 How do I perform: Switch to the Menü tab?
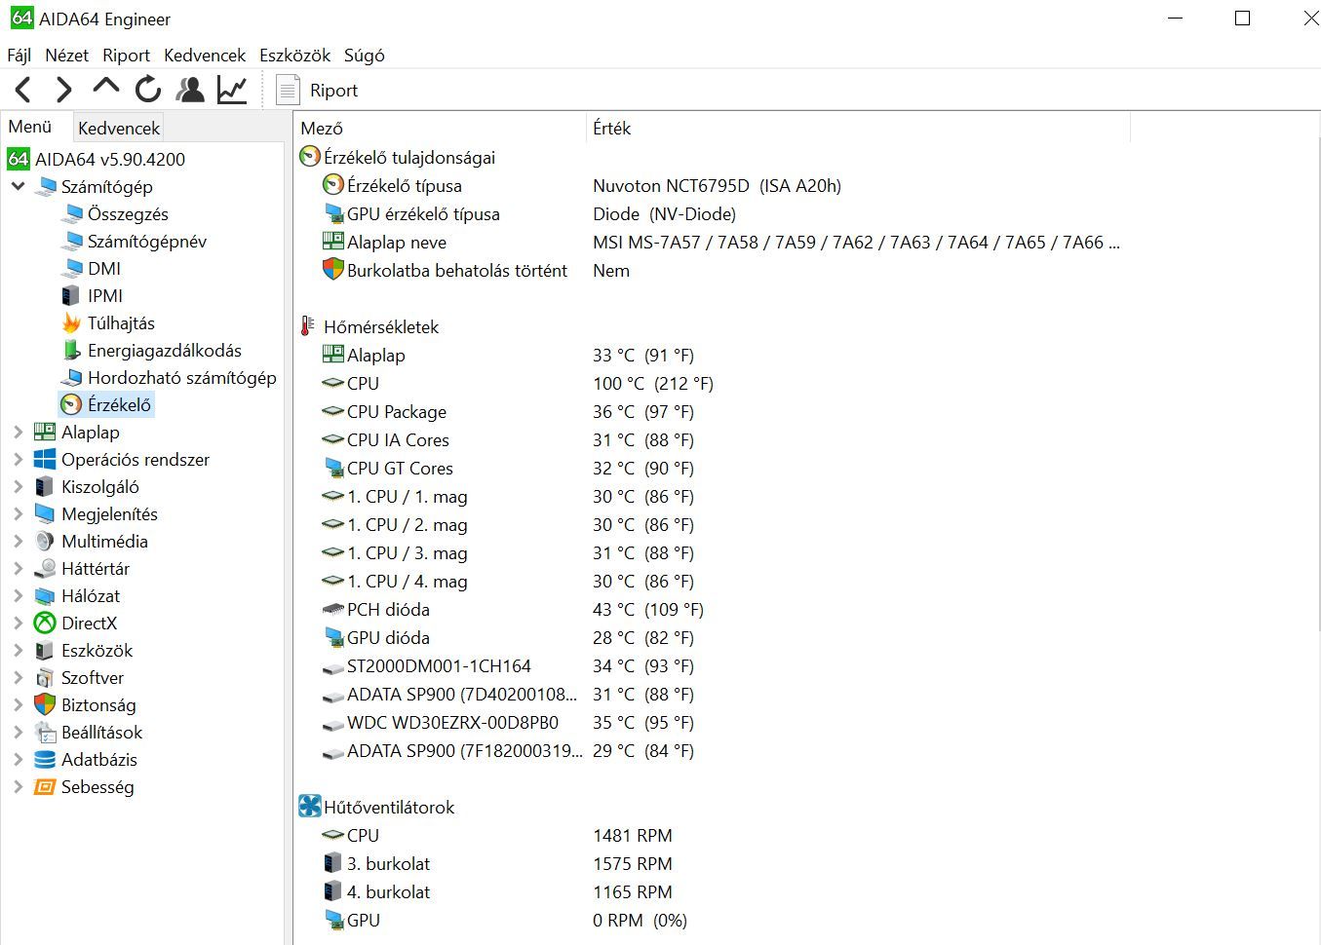(x=30, y=127)
